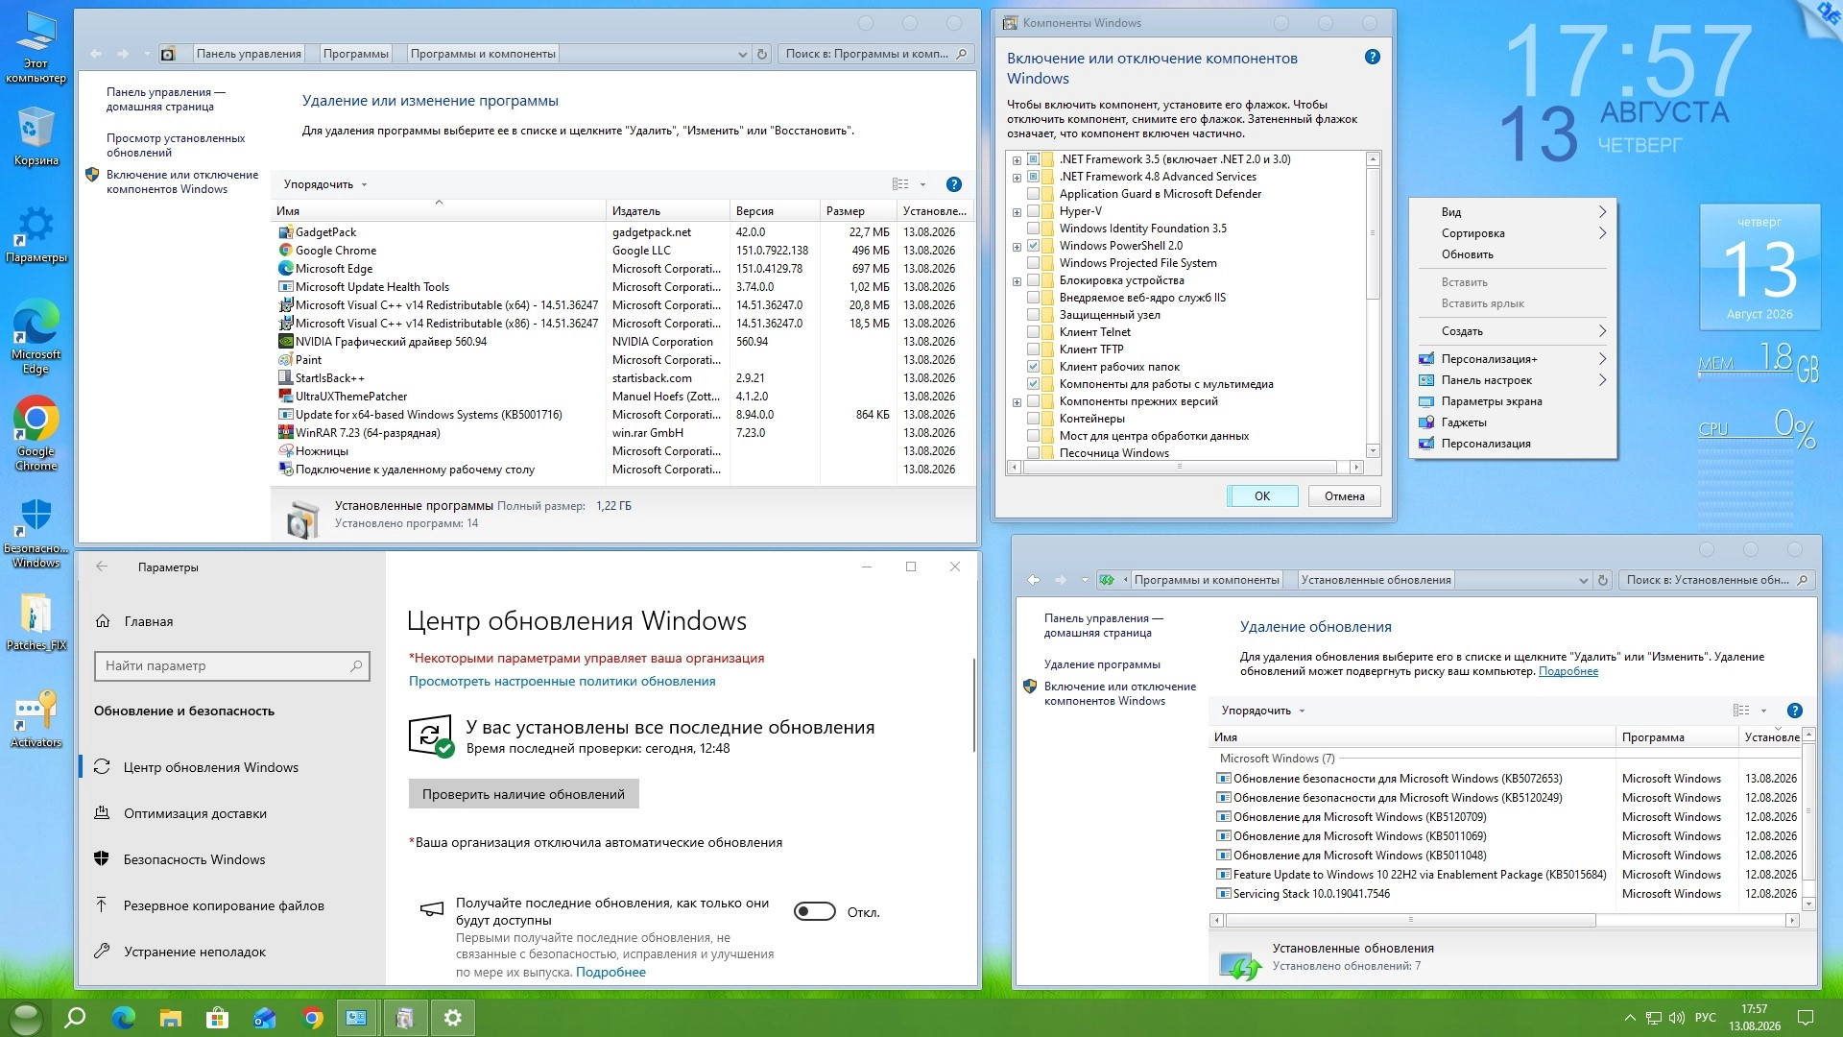Toggle the Hyper-V component checkbox
The height and width of the screenshot is (1037, 1843).
1034,211
